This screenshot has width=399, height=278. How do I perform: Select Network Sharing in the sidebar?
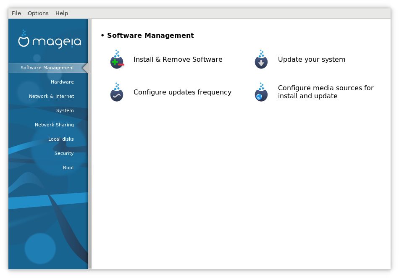(x=54, y=125)
